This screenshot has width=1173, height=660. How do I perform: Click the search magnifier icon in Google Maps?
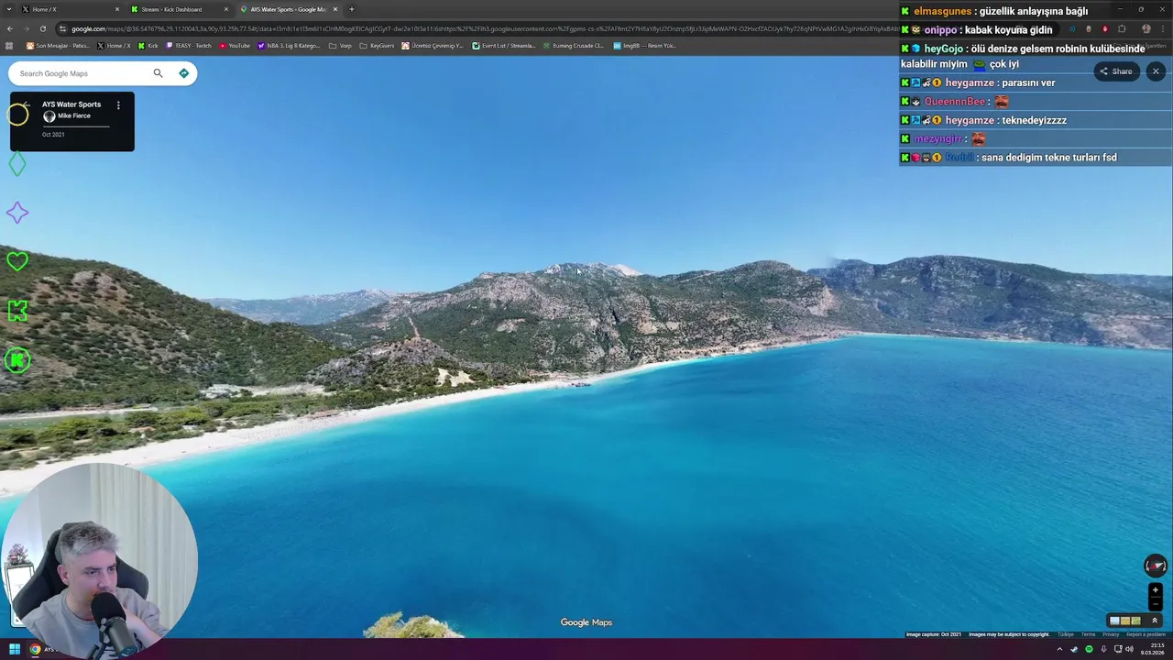[158, 73]
